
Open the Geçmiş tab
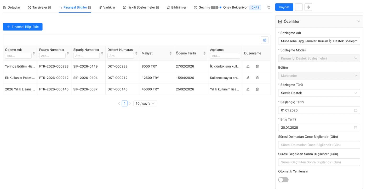(x=206, y=7)
